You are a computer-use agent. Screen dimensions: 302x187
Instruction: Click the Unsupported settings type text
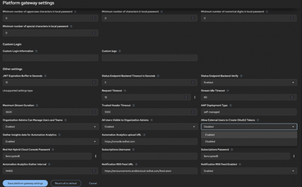[18, 91]
